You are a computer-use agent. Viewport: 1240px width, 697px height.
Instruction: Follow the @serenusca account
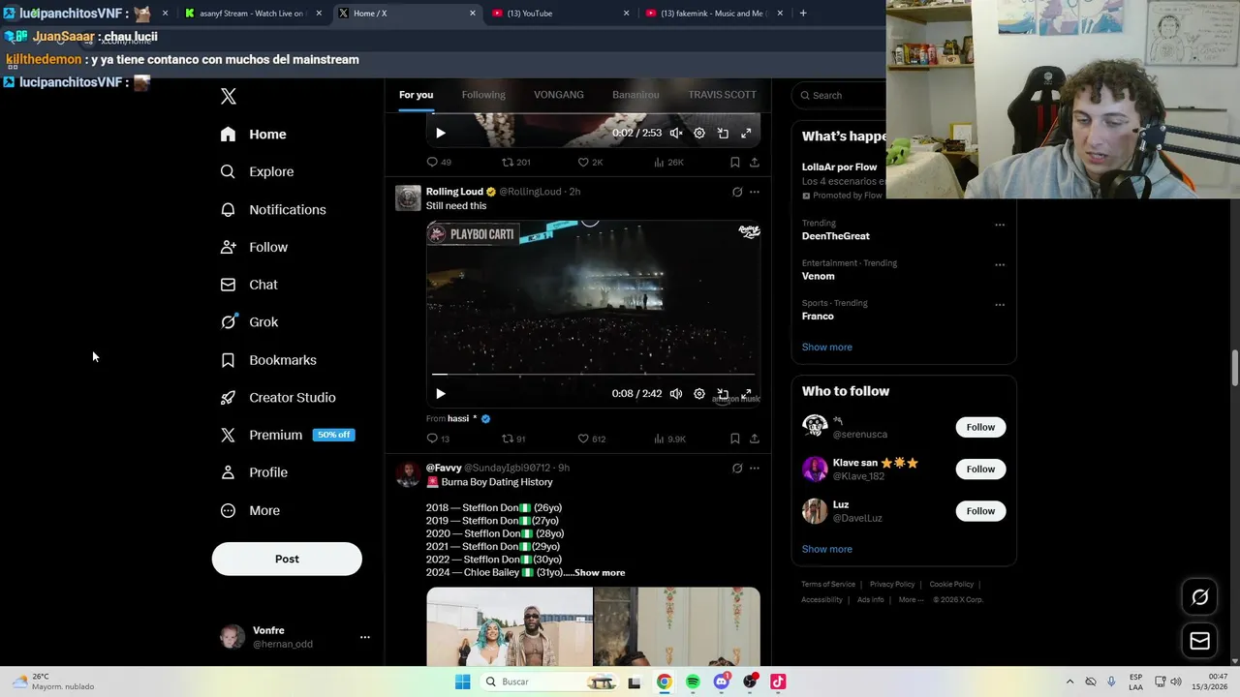980,427
